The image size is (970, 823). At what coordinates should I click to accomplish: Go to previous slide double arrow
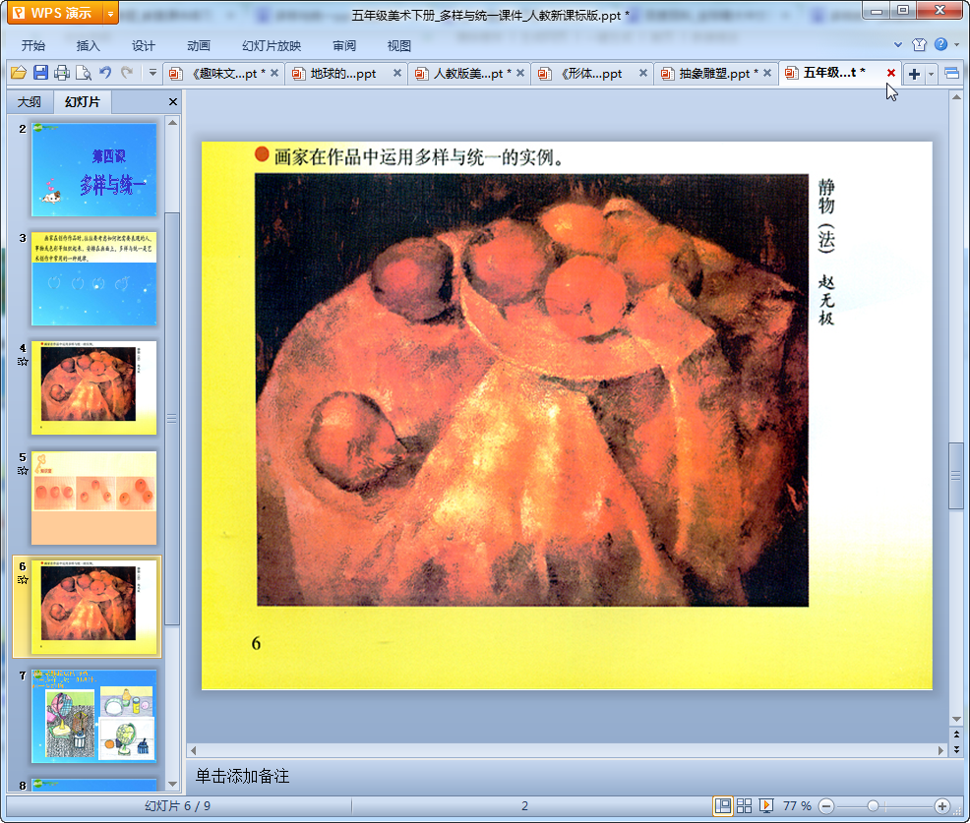(956, 734)
